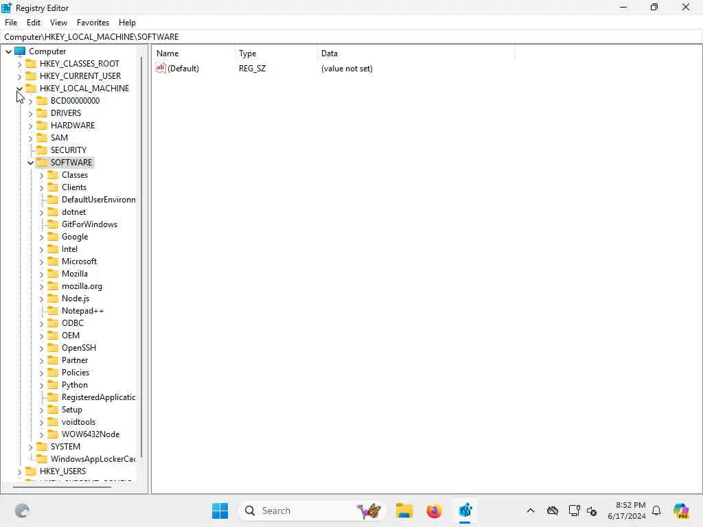Screen dimensions: 703x527
Task: Click the REG_SZ type cell
Action: [252, 69]
